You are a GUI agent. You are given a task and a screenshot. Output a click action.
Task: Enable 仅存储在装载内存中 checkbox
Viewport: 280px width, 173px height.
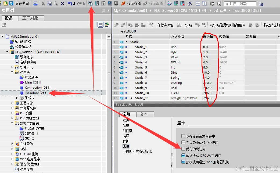click(183, 136)
